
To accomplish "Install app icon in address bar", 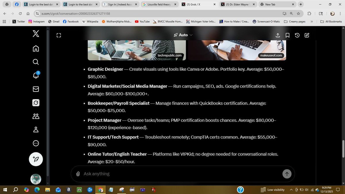I will click(x=285, y=14).
